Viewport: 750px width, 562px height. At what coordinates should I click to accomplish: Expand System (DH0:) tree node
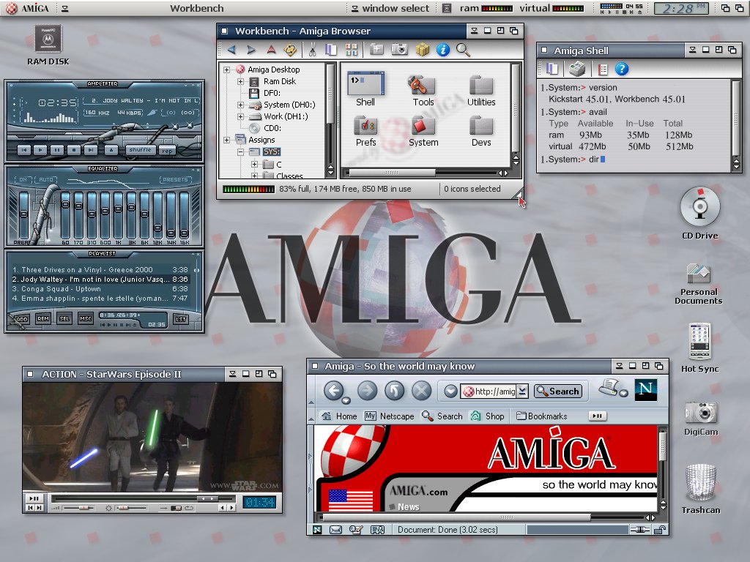point(240,105)
